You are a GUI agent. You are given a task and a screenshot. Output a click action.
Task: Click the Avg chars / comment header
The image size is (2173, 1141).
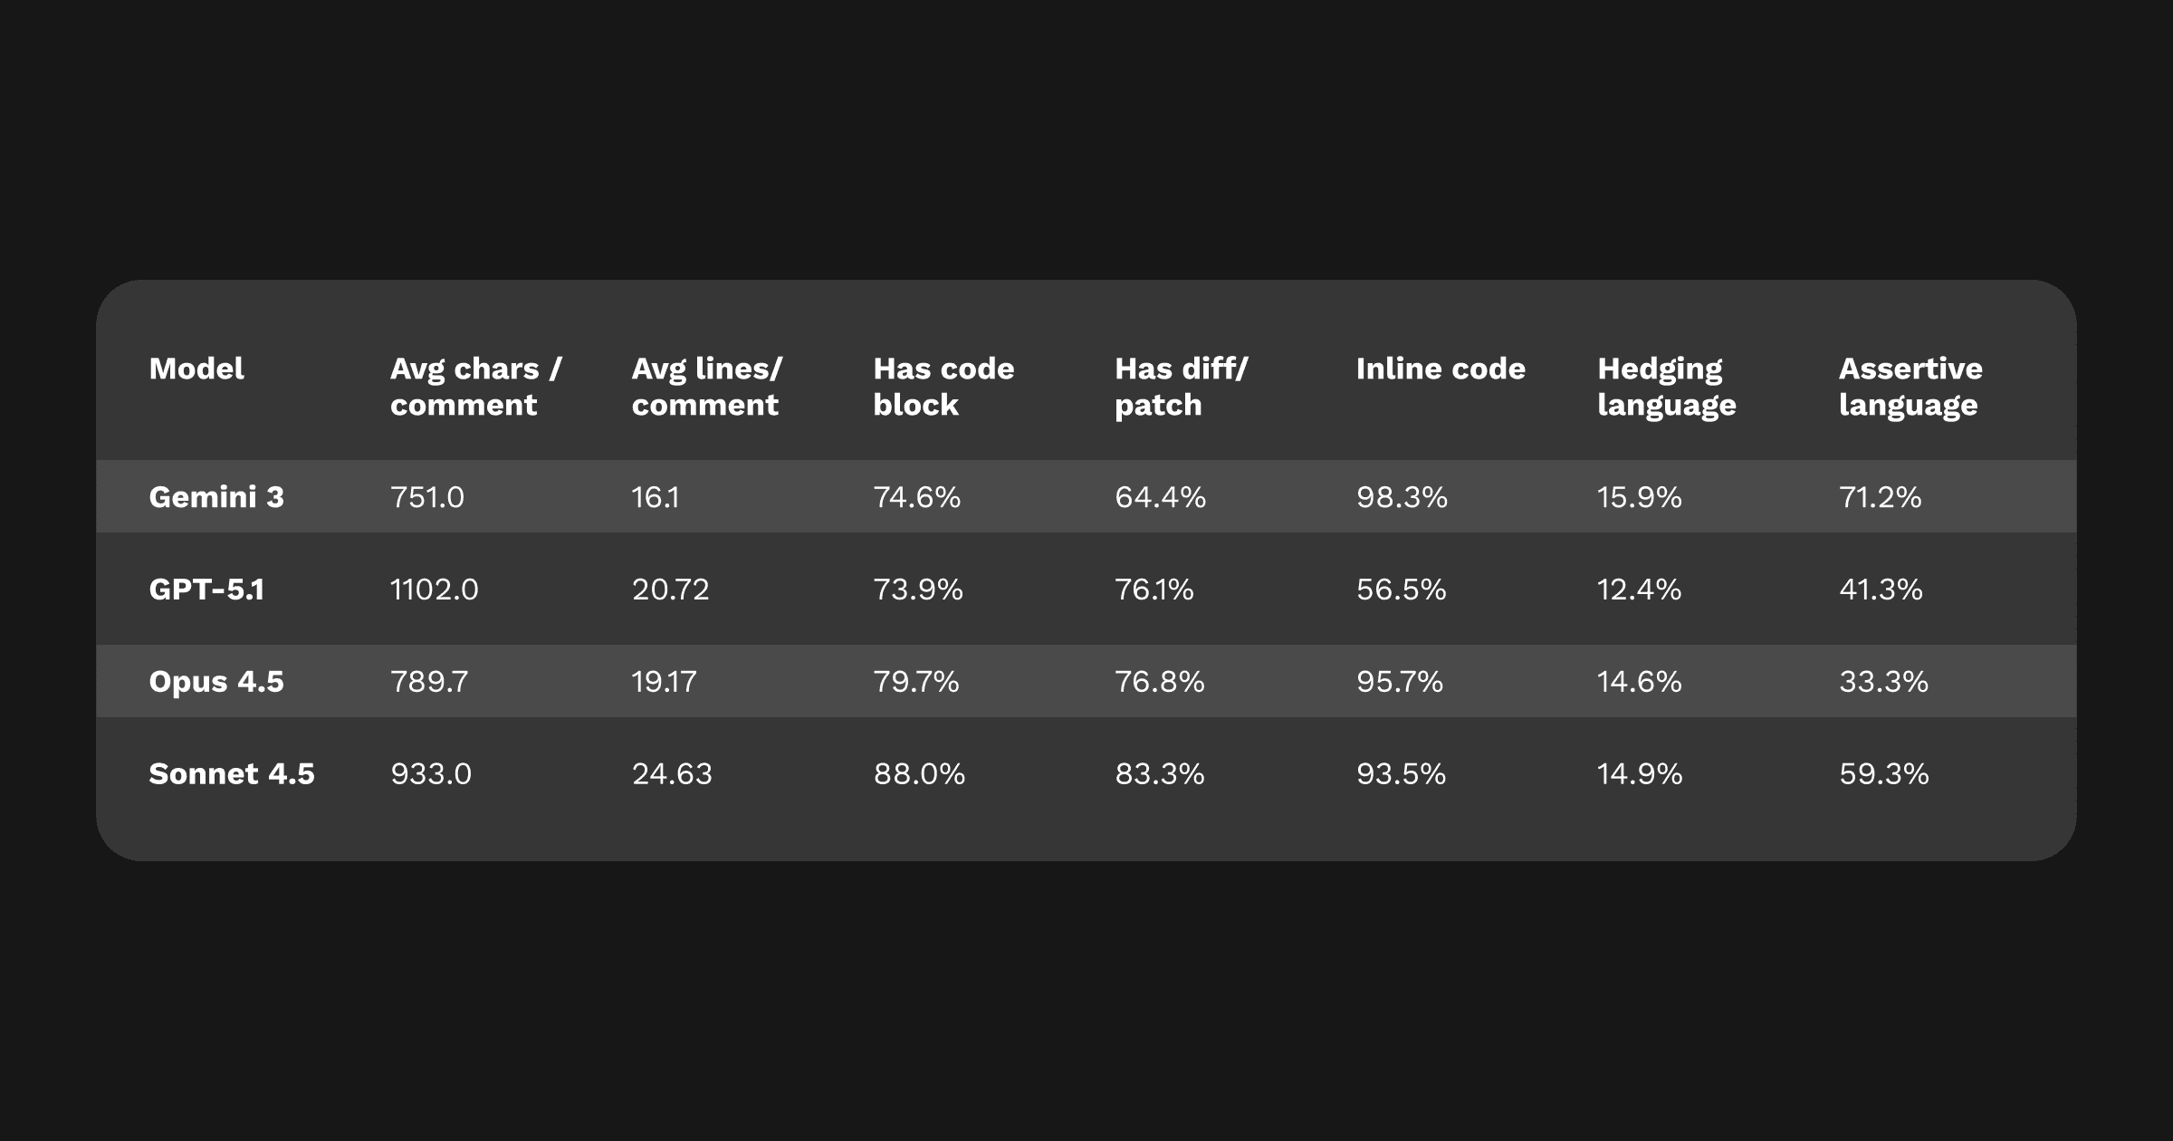pyautogui.click(x=475, y=387)
